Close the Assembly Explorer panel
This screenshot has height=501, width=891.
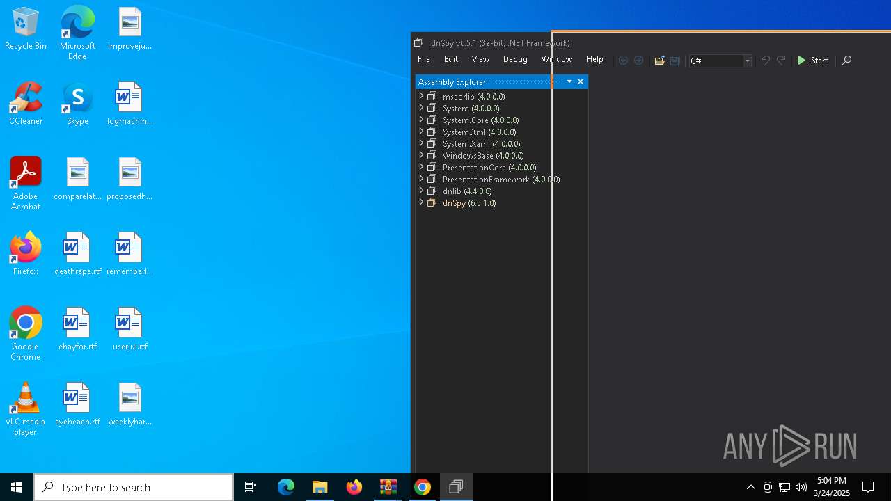point(581,81)
